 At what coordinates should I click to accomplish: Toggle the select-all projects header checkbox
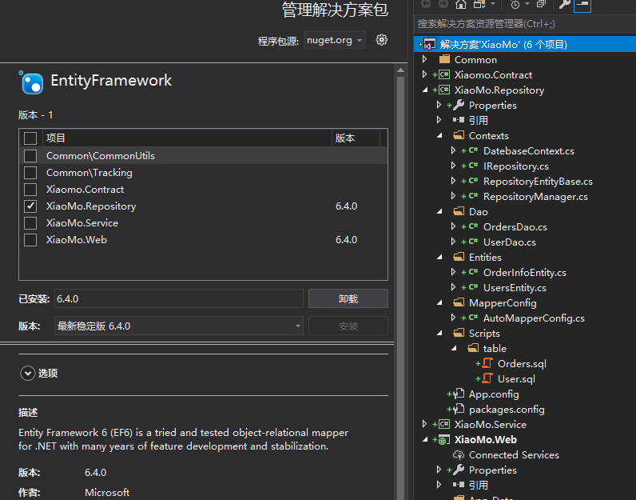pos(30,138)
